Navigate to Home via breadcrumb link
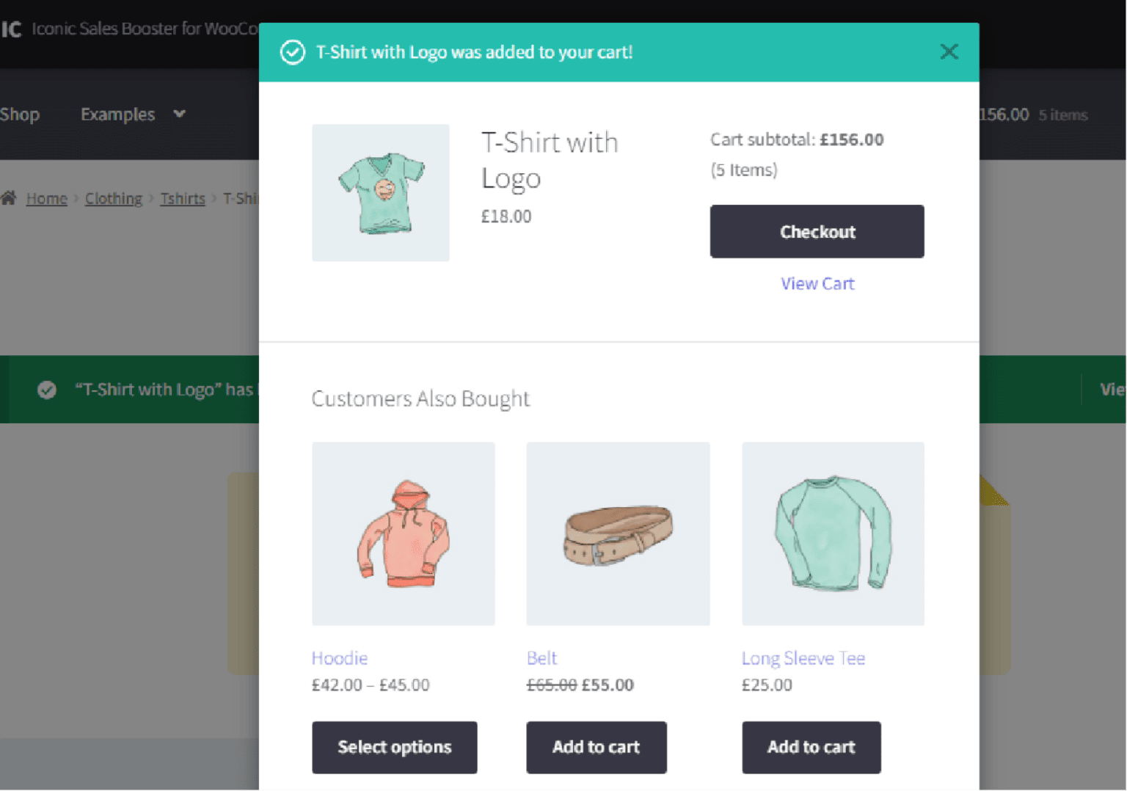The width and height of the screenshot is (1127, 791). (x=46, y=197)
